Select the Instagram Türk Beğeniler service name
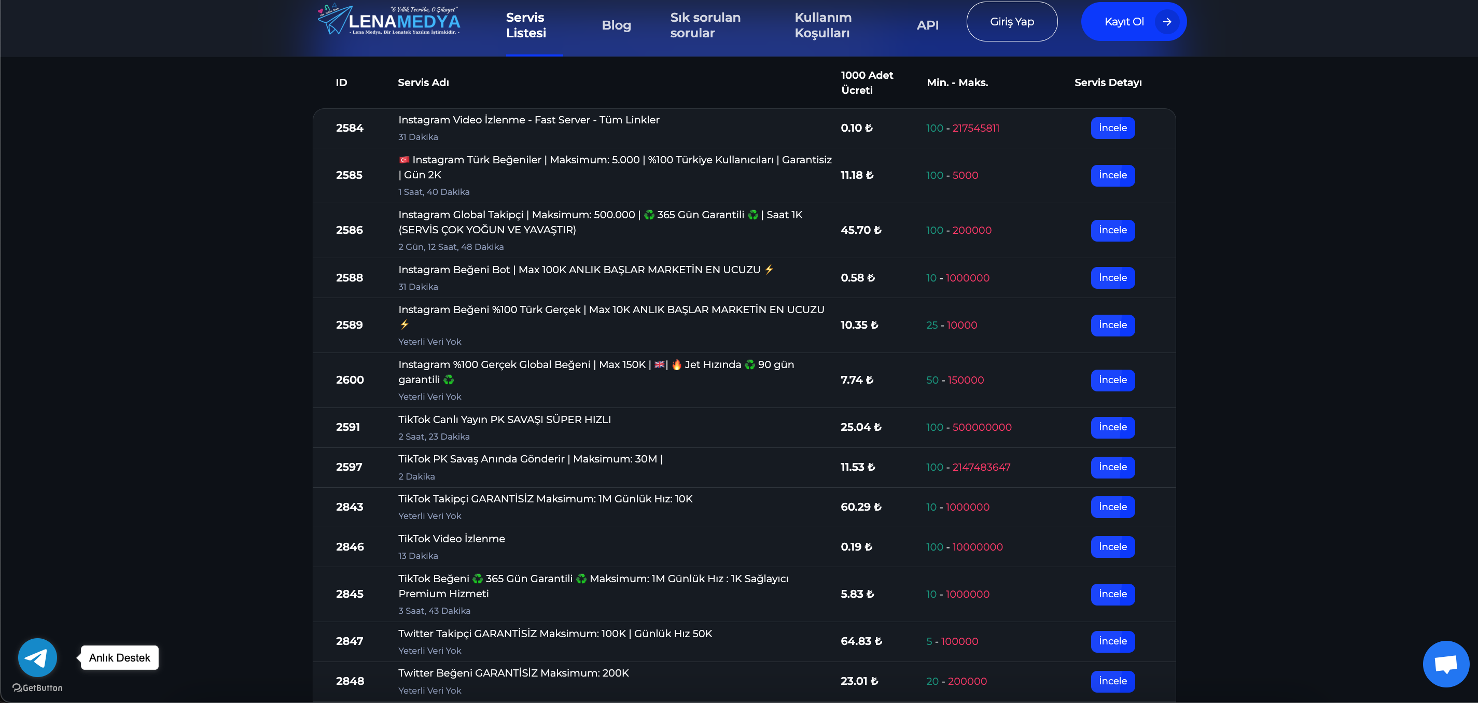Screen dimensions: 1478x703 (615, 167)
